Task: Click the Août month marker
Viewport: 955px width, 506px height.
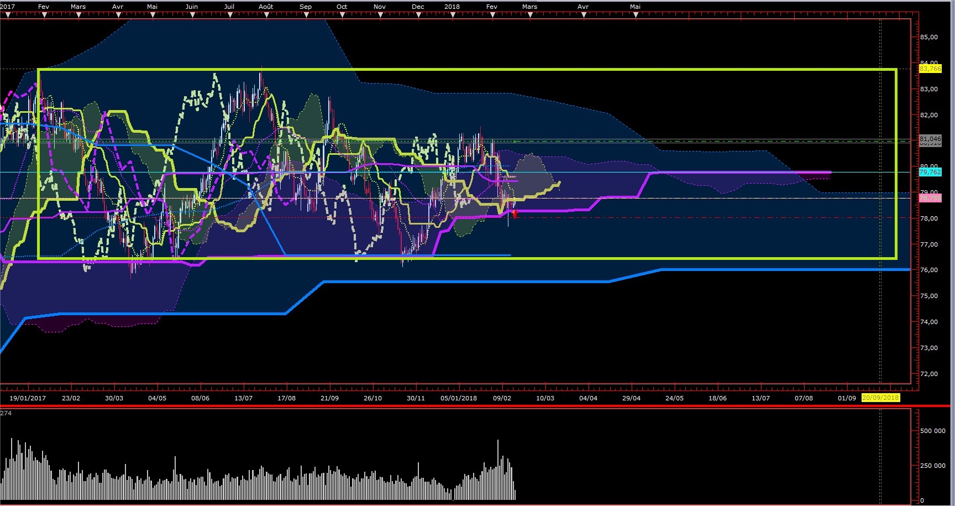Action: click(x=266, y=7)
